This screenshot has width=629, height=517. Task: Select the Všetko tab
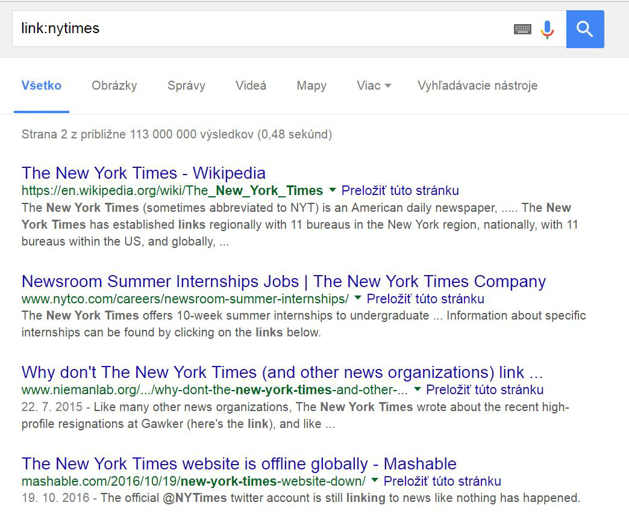coord(42,85)
